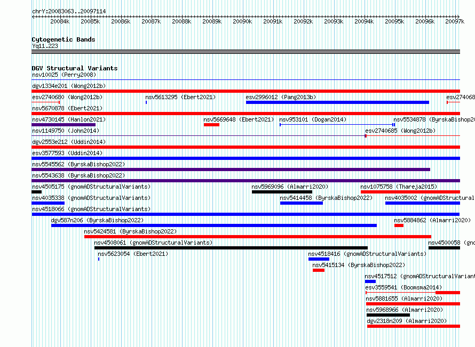Viewport: 475px width, 347px height.
Task: Open nsv5670878 (Ebert2021) variant details
Action: click(x=67, y=108)
